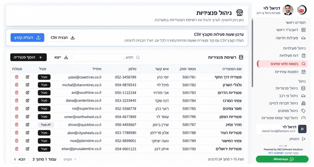Delete the row for yossi@coastires.co.il
The height and width of the screenshot is (167, 314).
pos(17,77)
